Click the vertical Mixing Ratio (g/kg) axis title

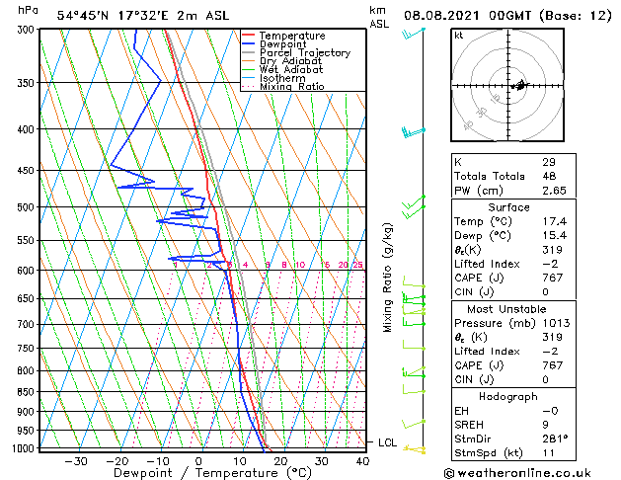coord(387,278)
